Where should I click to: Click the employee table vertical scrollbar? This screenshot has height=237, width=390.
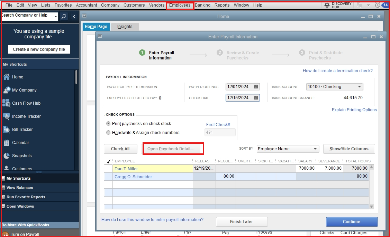372,187
